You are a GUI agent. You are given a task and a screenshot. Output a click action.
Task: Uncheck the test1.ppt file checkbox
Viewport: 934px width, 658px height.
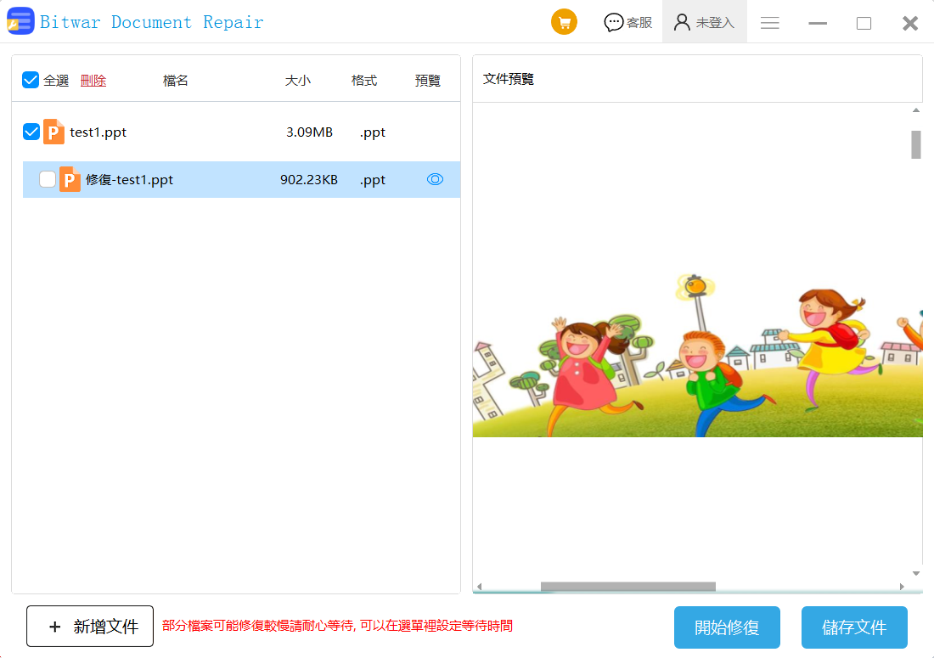point(31,132)
